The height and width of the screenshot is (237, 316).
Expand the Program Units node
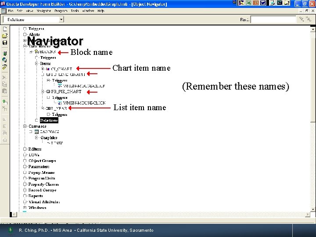pyautogui.click(x=25, y=178)
